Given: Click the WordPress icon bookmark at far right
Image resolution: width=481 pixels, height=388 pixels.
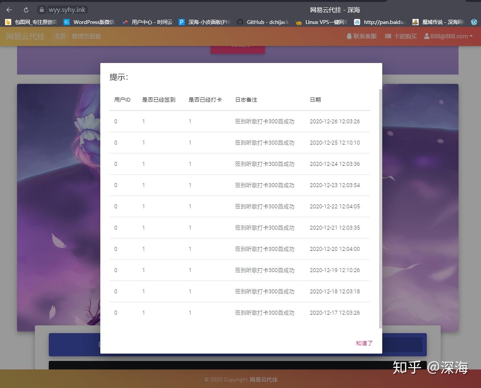Looking at the screenshot, I should [474, 22].
